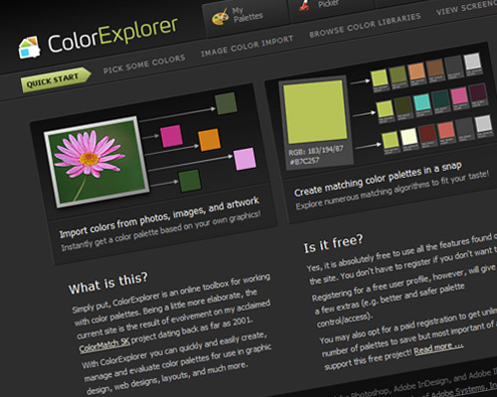The image size is (497, 397).
Task: Pick the magenta swatch next to flower
Action: [171, 136]
